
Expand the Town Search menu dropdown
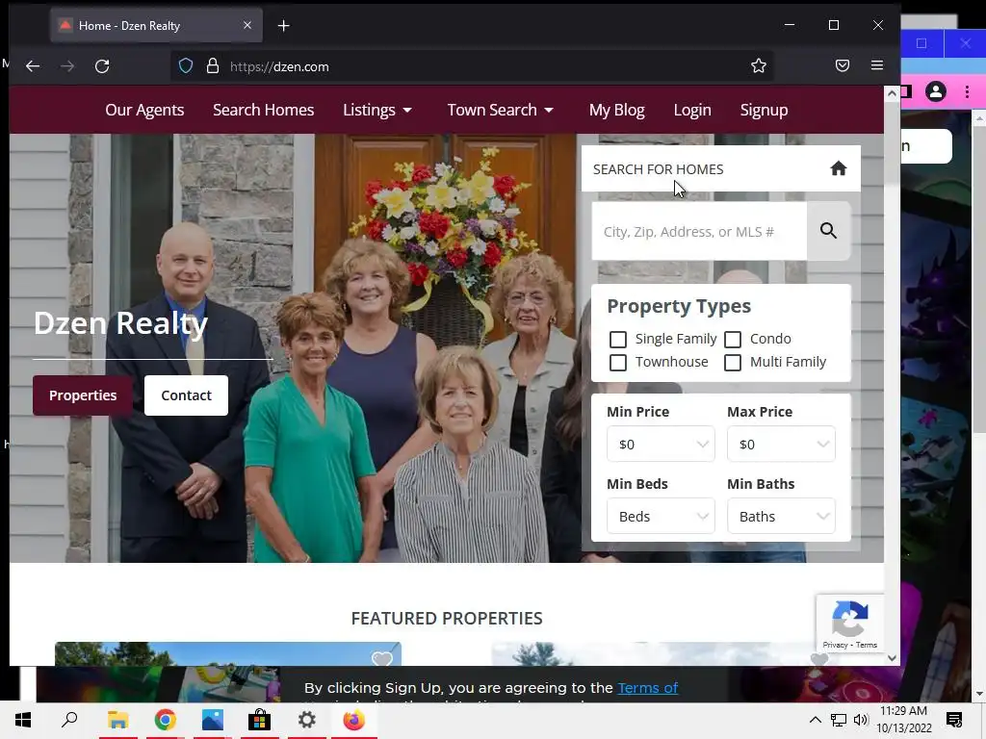[x=501, y=110]
